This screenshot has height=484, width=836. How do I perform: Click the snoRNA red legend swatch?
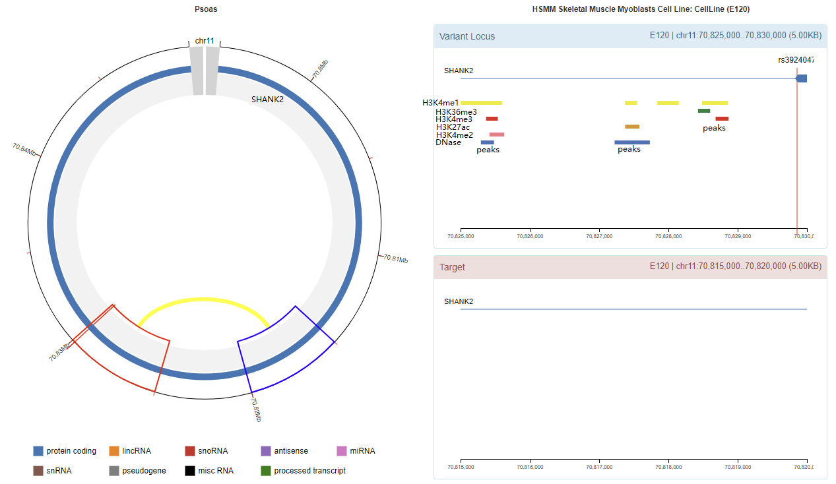[x=190, y=451]
